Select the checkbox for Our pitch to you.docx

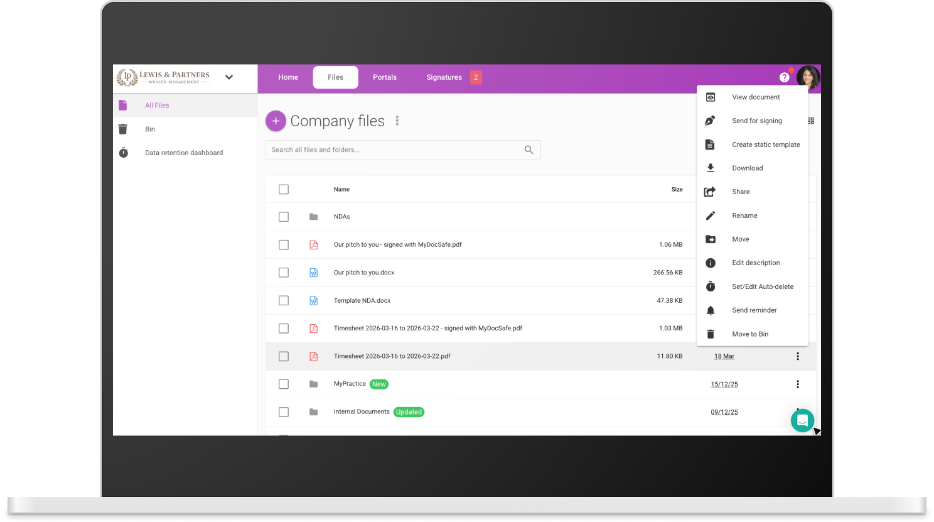pyautogui.click(x=284, y=273)
